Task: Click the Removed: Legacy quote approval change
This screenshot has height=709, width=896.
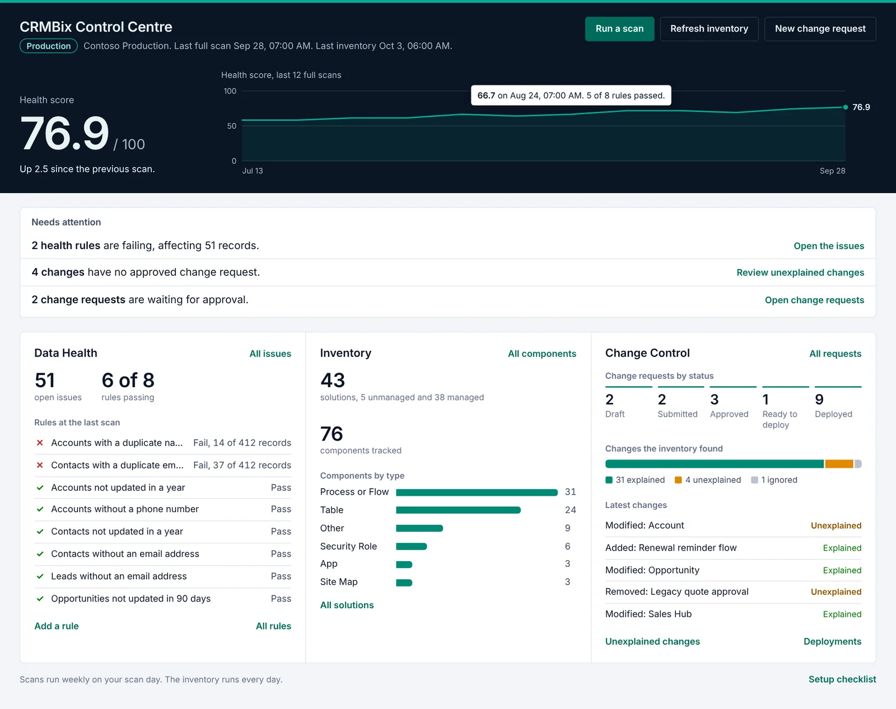Action: click(x=733, y=592)
